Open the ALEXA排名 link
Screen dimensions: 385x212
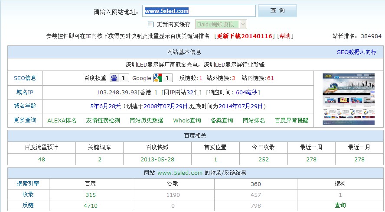pos(62,120)
